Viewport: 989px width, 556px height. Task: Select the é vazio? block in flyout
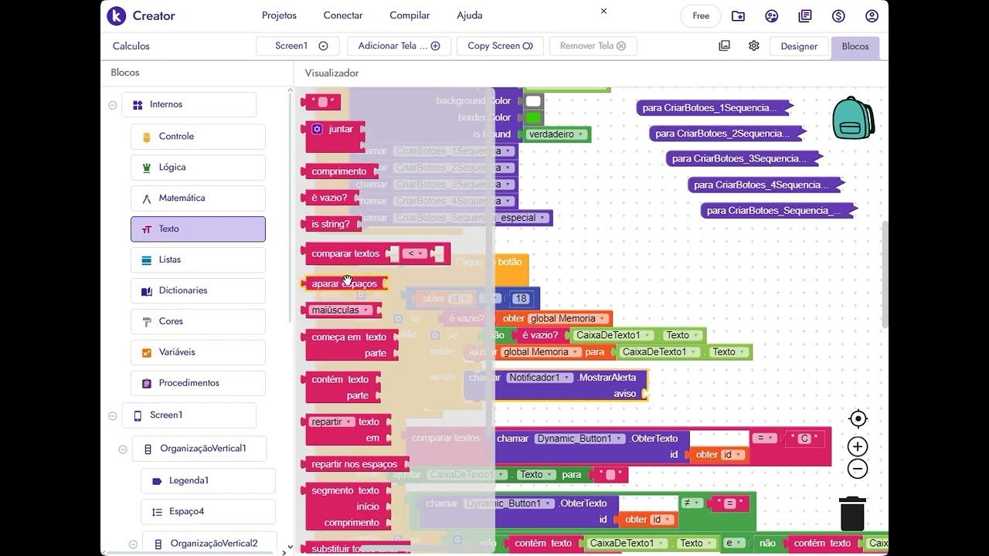point(331,198)
